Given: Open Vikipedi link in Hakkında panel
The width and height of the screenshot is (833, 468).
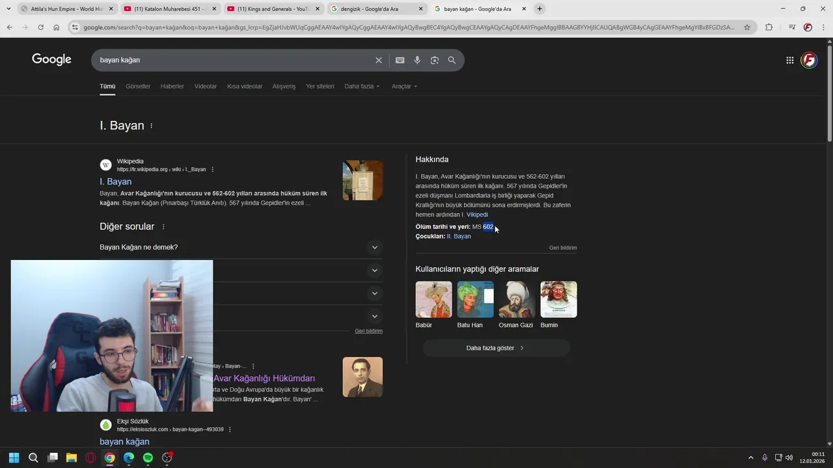Looking at the screenshot, I should 477,214.
